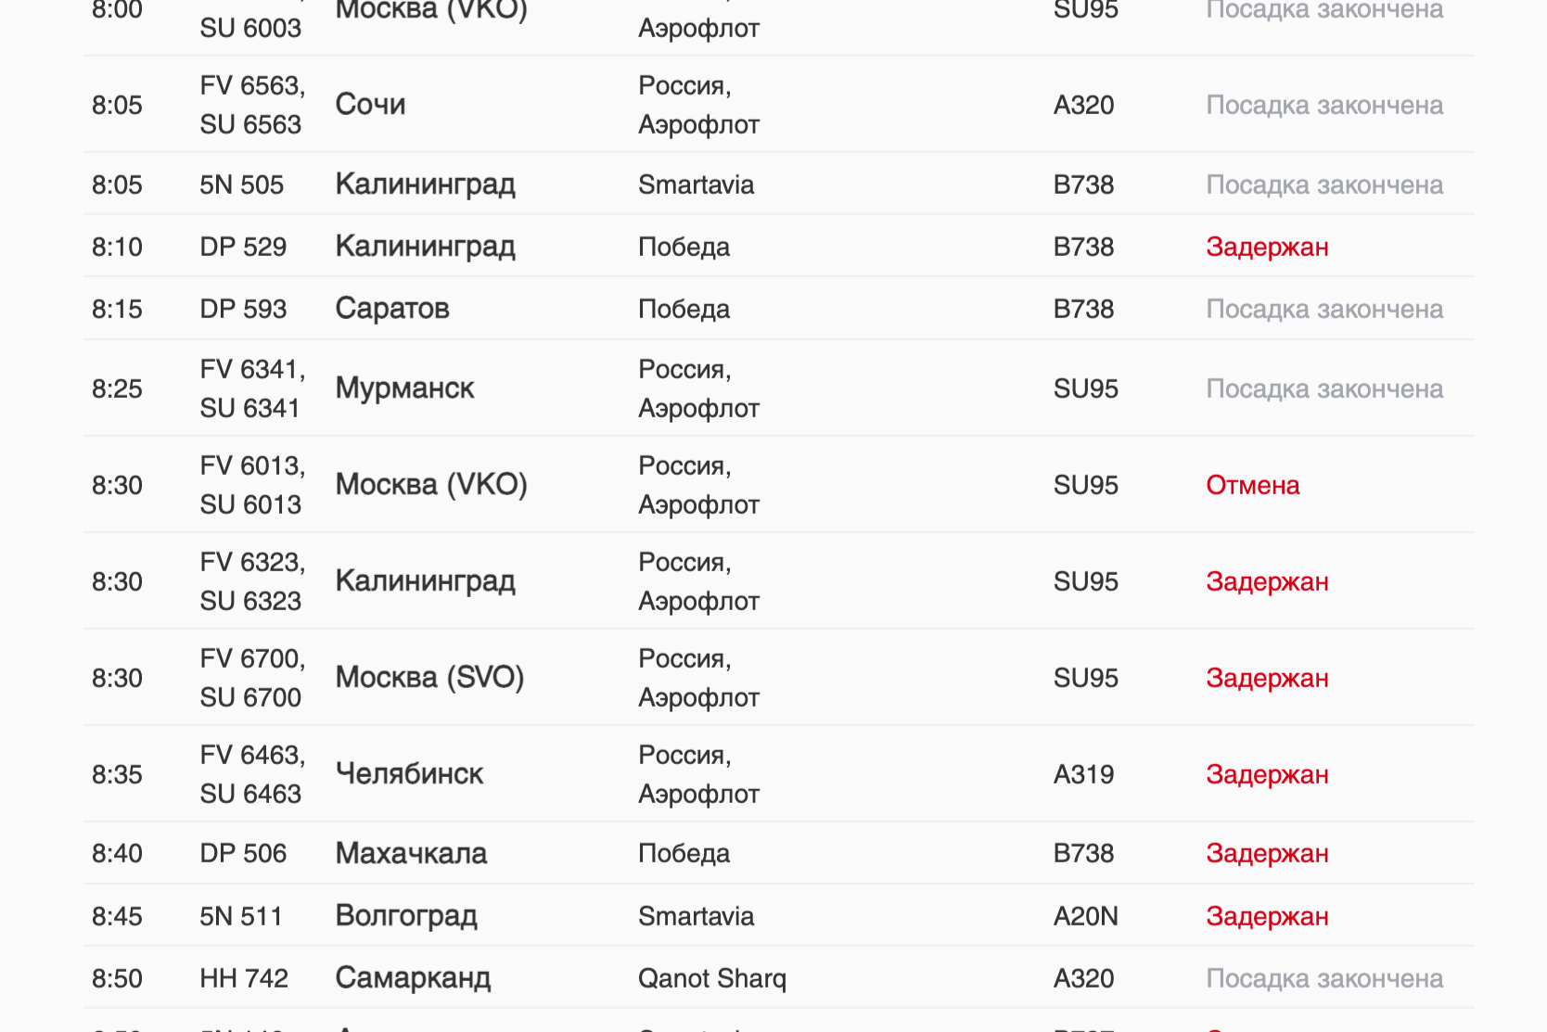Click flight number DP 506

click(243, 853)
